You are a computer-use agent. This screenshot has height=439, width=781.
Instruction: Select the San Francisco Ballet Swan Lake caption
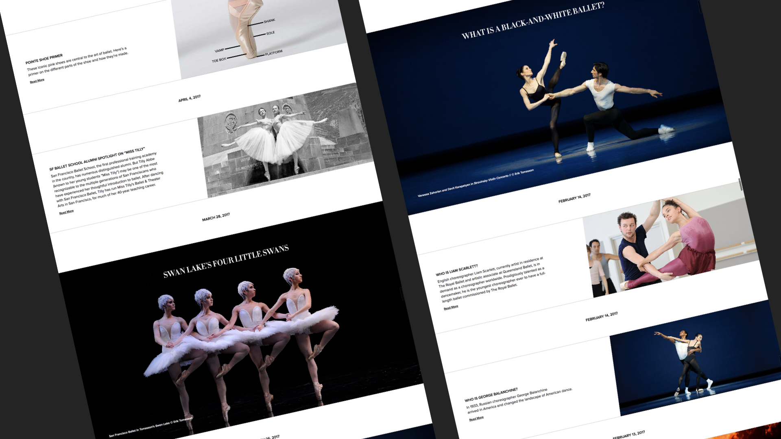click(151, 427)
